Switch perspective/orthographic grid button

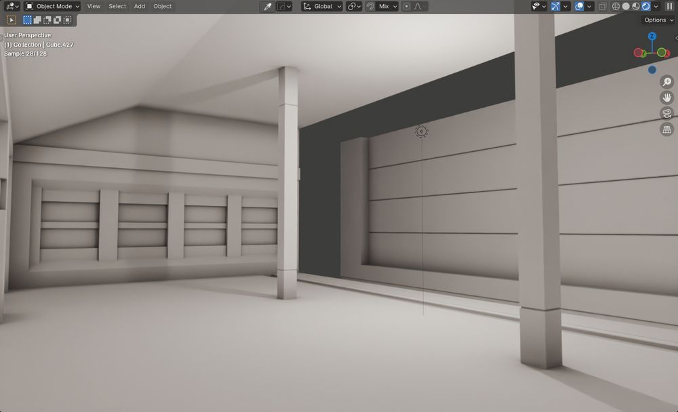pyautogui.click(x=666, y=129)
